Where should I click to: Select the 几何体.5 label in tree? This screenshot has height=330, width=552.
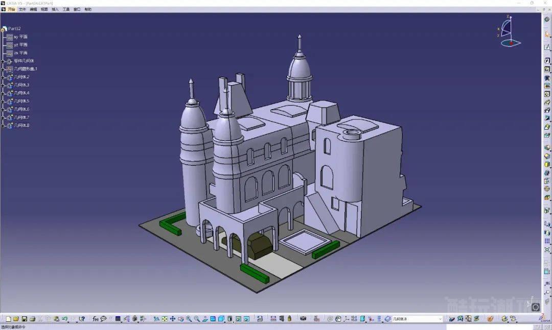[21, 101]
